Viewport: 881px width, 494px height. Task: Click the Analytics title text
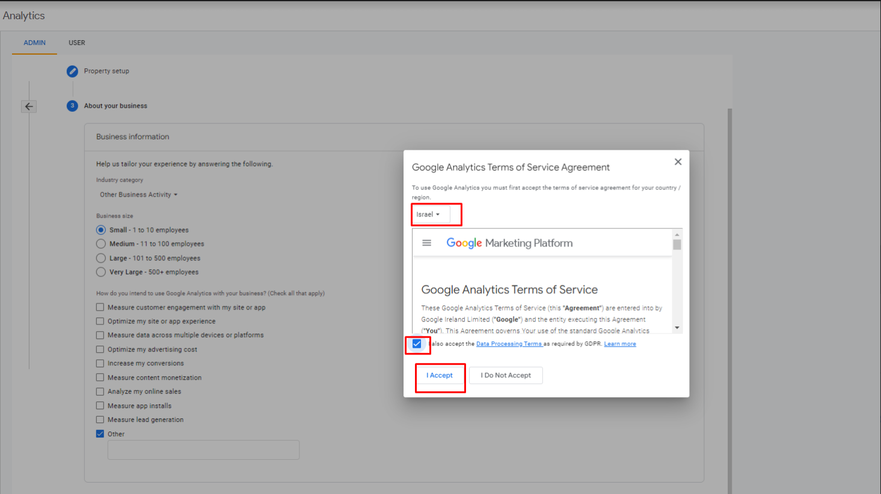click(x=23, y=16)
